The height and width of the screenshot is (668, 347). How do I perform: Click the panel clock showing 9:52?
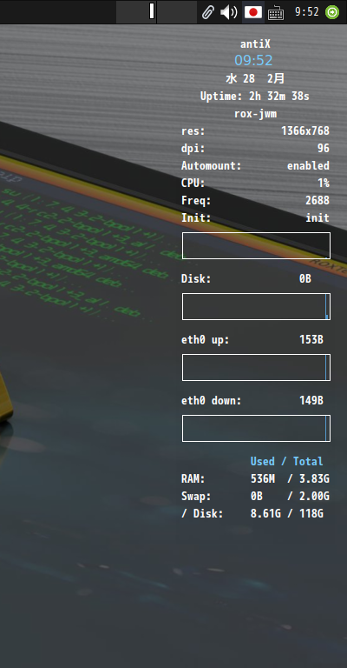306,12
